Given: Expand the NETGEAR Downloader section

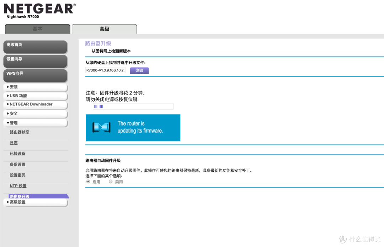Looking at the screenshot, I should click(35, 104).
